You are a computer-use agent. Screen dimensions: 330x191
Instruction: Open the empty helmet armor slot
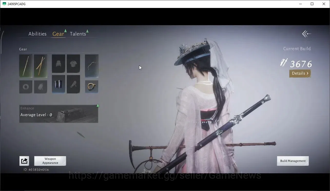point(59,63)
